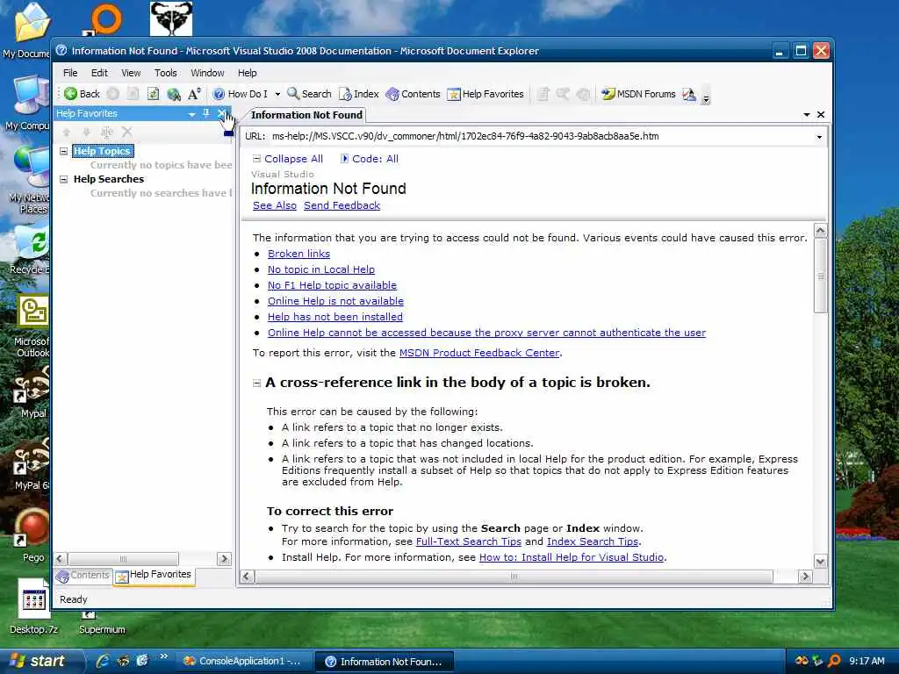Open the Window menu
The height and width of the screenshot is (674, 899).
pyautogui.click(x=207, y=73)
